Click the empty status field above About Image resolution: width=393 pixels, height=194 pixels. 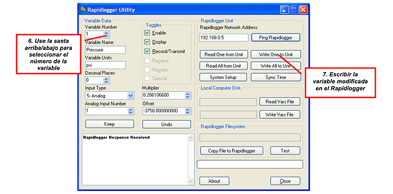point(250,164)
